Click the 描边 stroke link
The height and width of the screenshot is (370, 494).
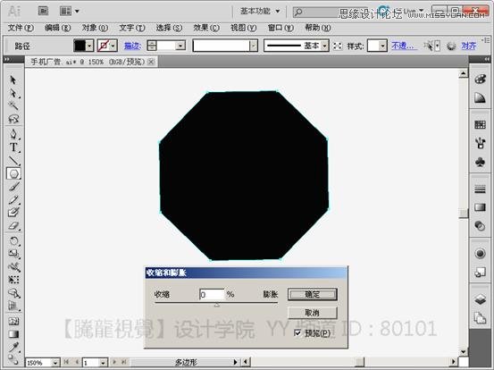tap(132, 46)
